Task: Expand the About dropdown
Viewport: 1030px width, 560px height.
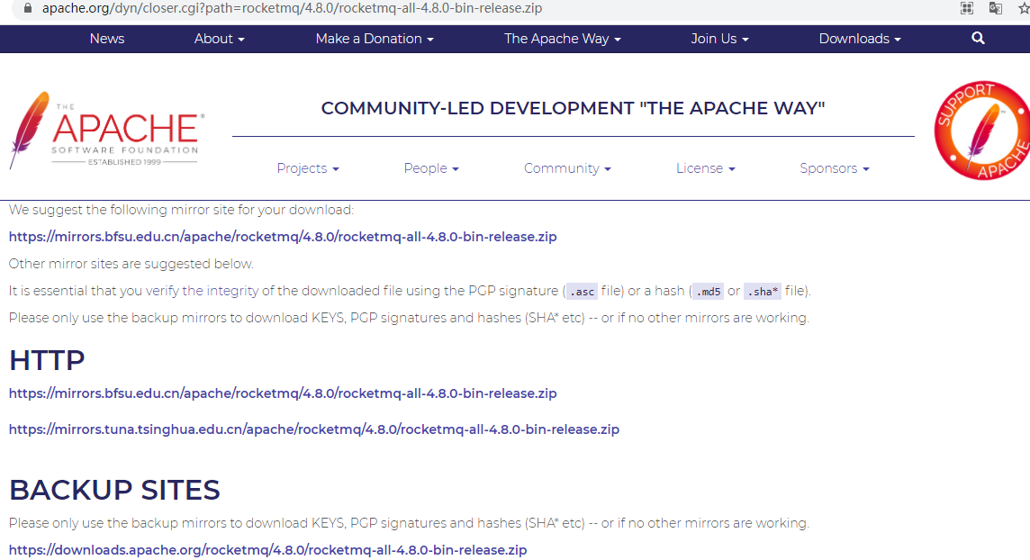Action: 220,39
